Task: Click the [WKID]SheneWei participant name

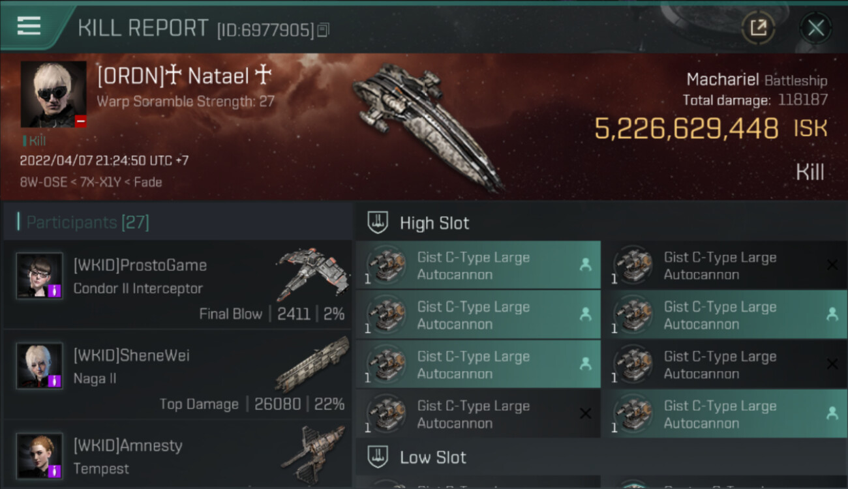Action: 132,355
